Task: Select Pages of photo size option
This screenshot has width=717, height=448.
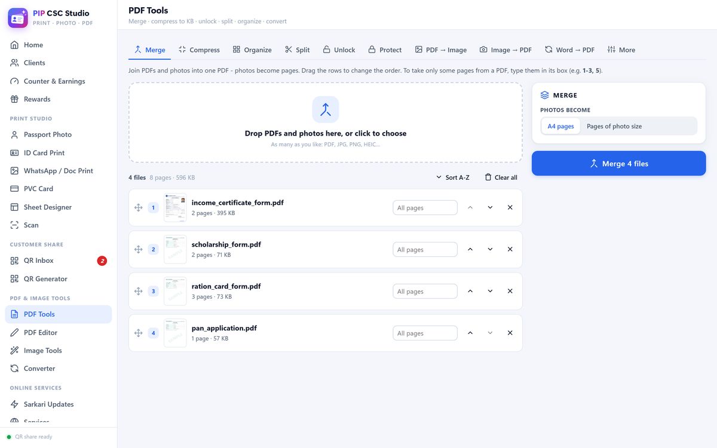Action: (x=614, y=126)
